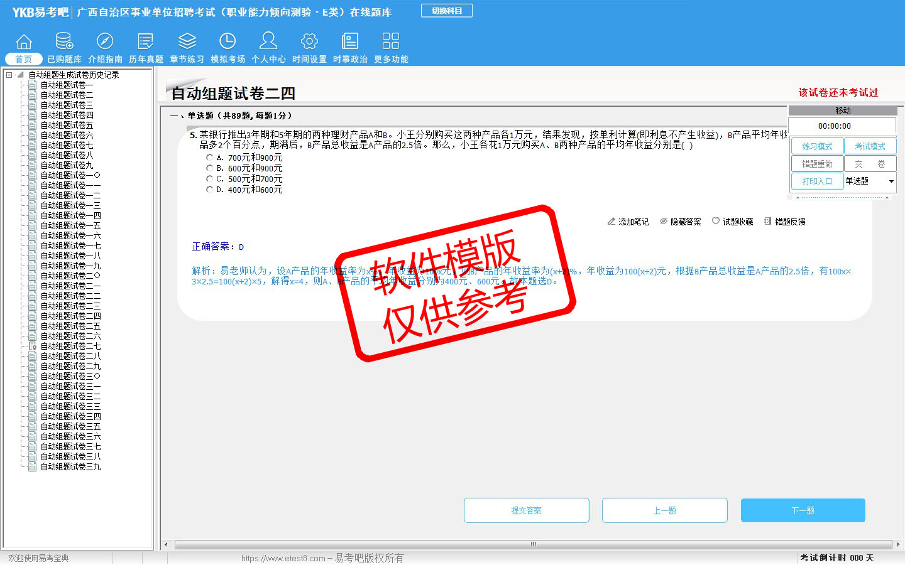Screen dimensions: 905x565
Task: Open 模拟考场 mock exam clock icon
Action: point(228,42)
